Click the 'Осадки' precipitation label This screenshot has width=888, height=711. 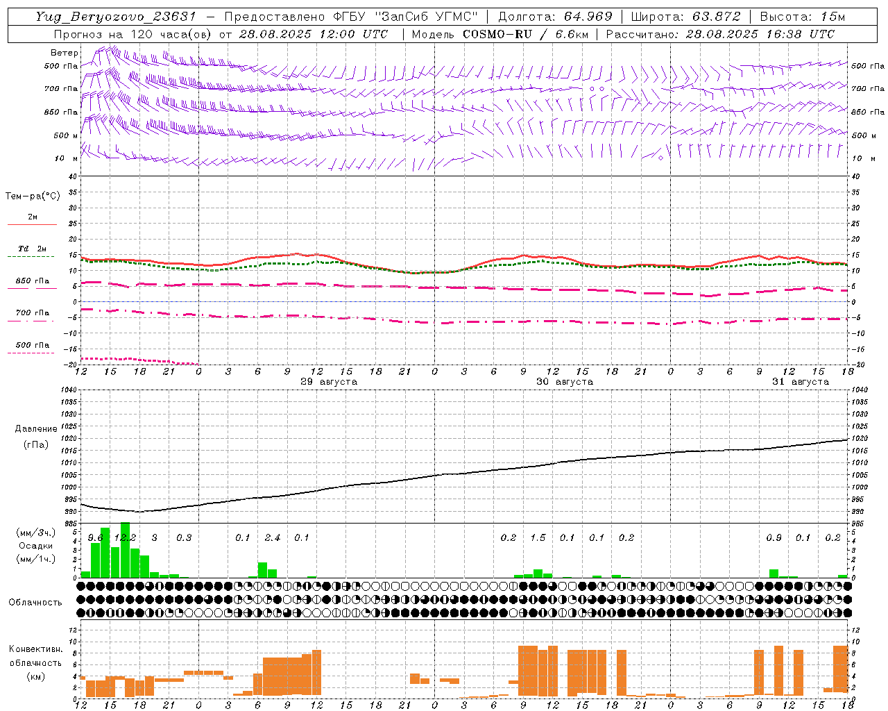(x=36, y=546)
